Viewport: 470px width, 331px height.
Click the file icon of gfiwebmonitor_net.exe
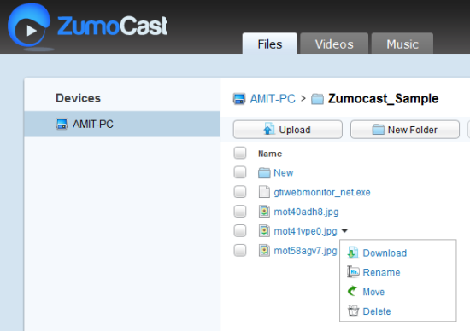[x=264, y=192]
